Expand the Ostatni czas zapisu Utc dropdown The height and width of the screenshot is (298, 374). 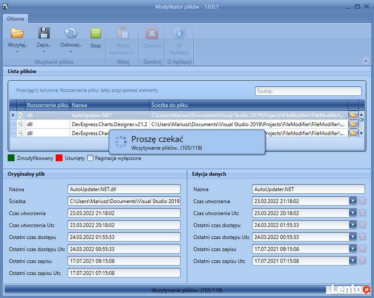(353, 261)
